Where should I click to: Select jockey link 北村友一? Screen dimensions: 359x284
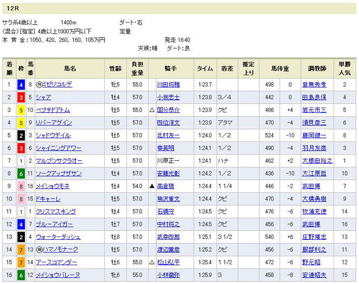click(168, 135)
